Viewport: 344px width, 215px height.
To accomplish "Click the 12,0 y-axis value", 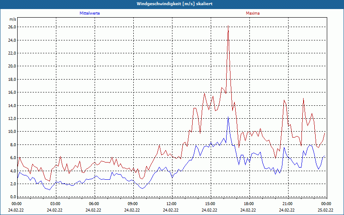I will (x=12, y=118).
